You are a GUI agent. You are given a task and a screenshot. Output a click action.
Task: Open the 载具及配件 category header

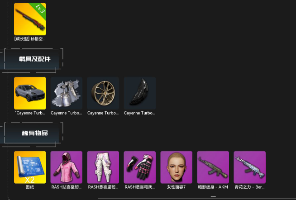click(33, 59)
